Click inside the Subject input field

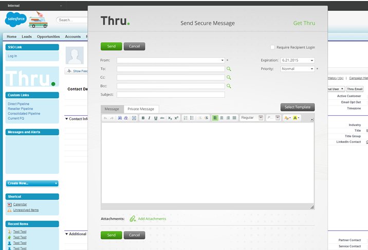(x=171, y=95)
